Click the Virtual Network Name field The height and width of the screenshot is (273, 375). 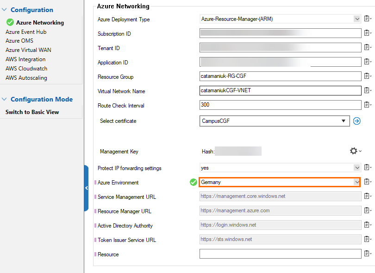[x=280, y=90]
